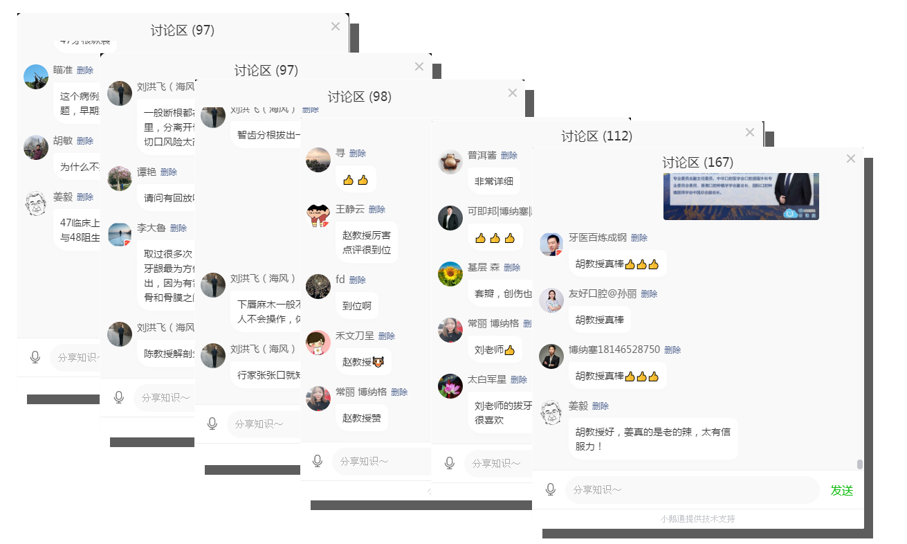This screenshot has height=544, width=907.
Task: Delete the message from 博纳塞18146528750
Action: click(672, 350)
